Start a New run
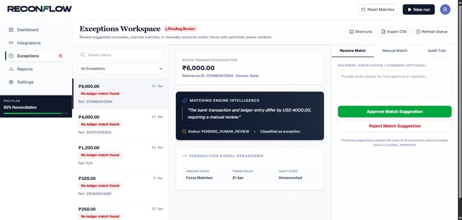 [x=418, y=9]
